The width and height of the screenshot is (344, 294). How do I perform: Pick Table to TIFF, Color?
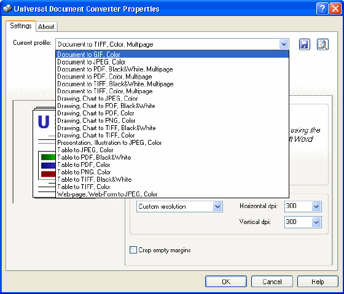point(172,187)
